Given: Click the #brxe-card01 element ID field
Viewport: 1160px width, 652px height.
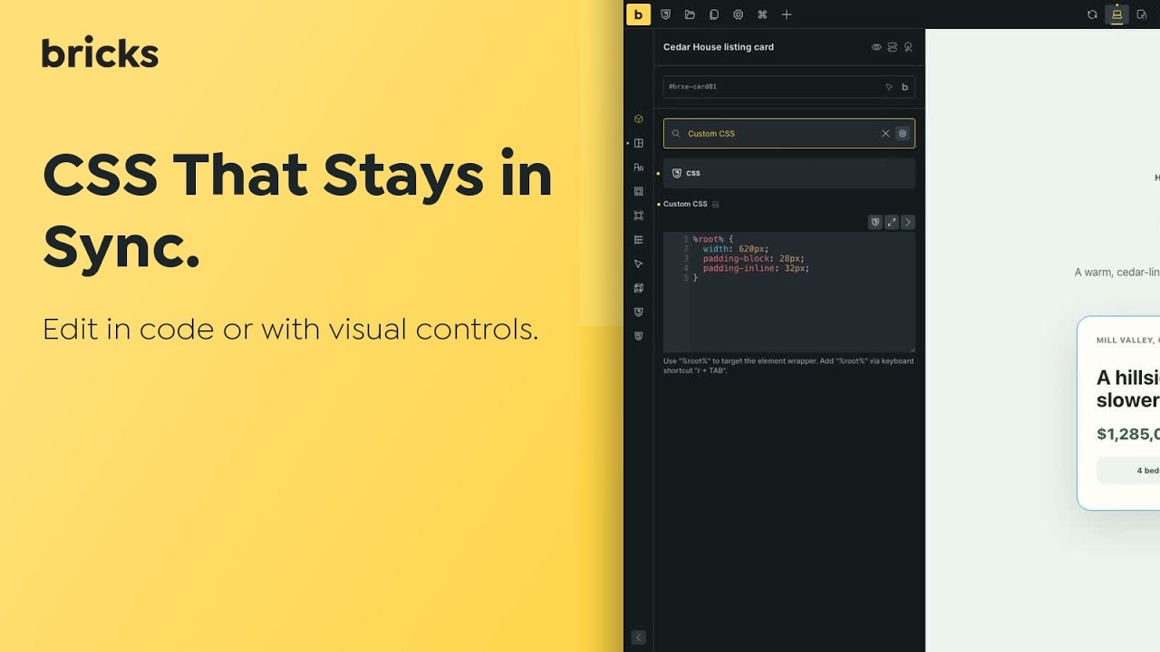Looking at the screenshot, I should [789, 87].
